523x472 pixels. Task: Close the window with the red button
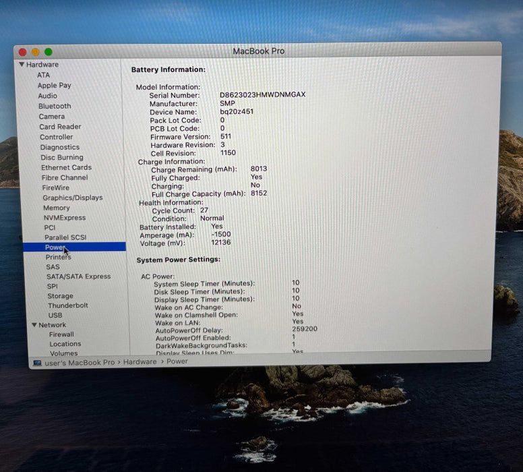click(23, 52)
